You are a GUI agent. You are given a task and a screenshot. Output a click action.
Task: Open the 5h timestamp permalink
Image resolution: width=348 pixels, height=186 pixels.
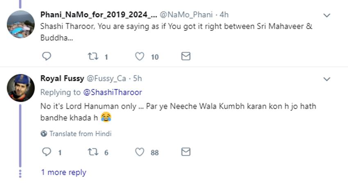click(x=138, y=78)
